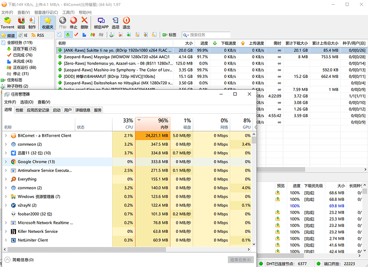Expand 迅雷11 (32 位) process row

(x=6, y=153)
